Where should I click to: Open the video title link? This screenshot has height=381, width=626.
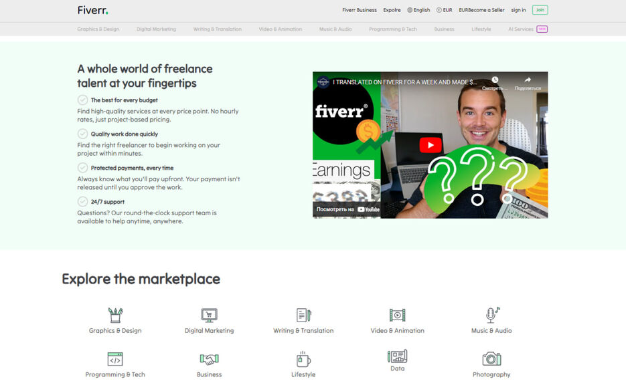(x=404, y=82)
